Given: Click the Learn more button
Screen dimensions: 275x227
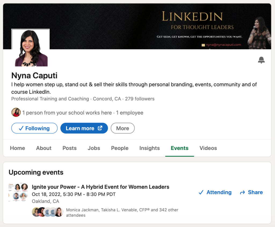Looking at the screenshot, I should [x=84, y=128].
